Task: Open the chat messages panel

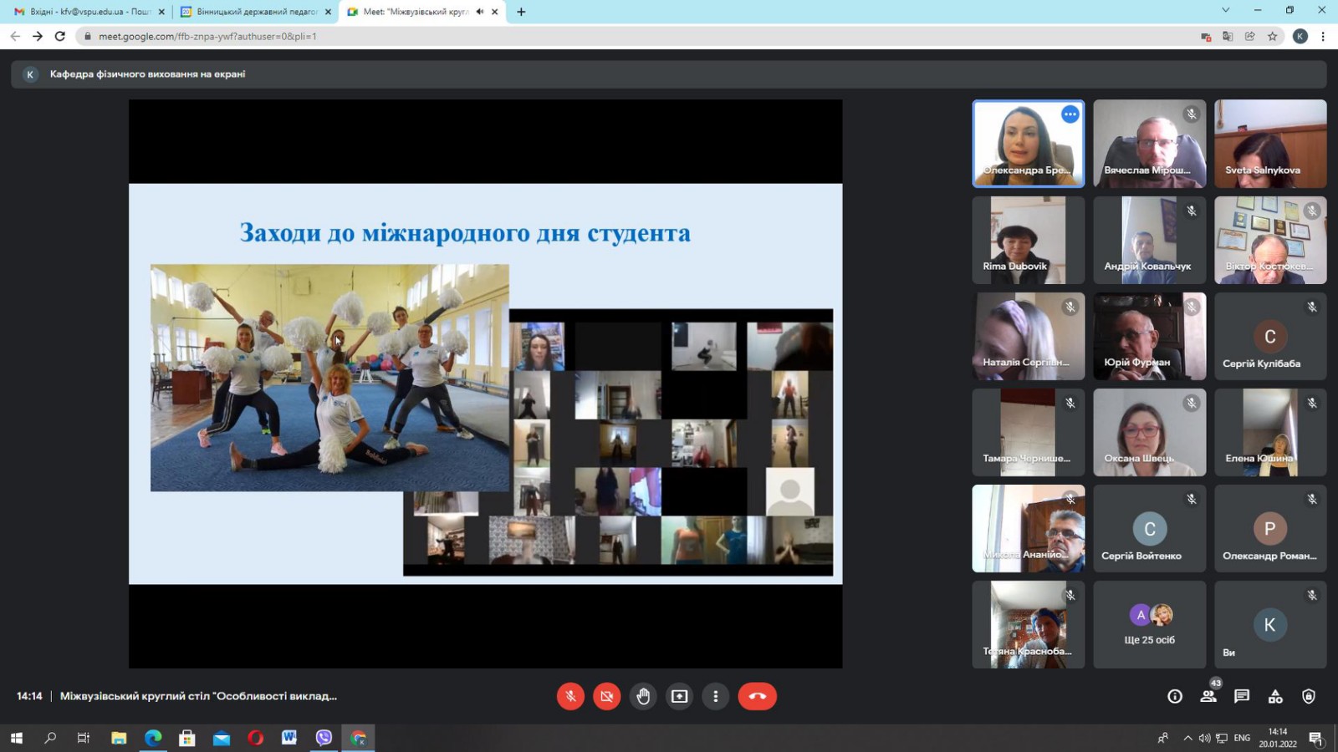Action: 1242,696
